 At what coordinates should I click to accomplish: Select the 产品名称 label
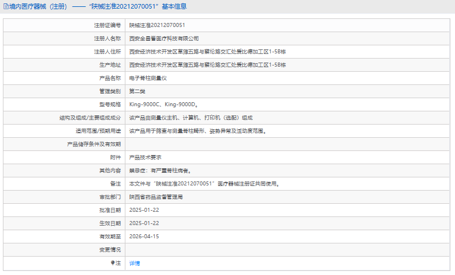coord(110,78)
